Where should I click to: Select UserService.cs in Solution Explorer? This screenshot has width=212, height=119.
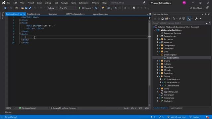point(173,86)
